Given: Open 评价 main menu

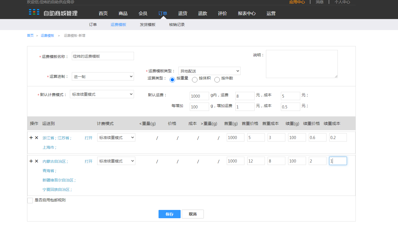Looking at the screenshot, I should (x=222, y=13).
